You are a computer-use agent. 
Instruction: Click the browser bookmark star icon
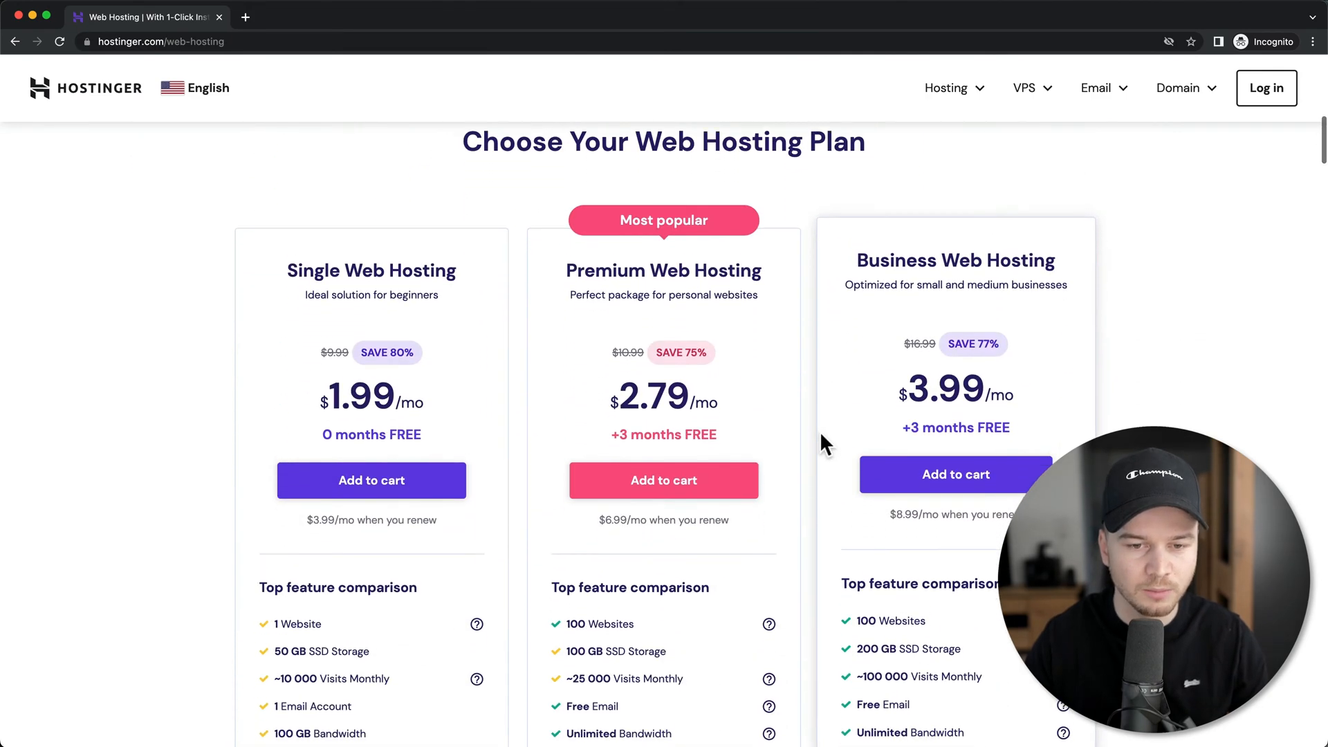tap(1191, 41)
